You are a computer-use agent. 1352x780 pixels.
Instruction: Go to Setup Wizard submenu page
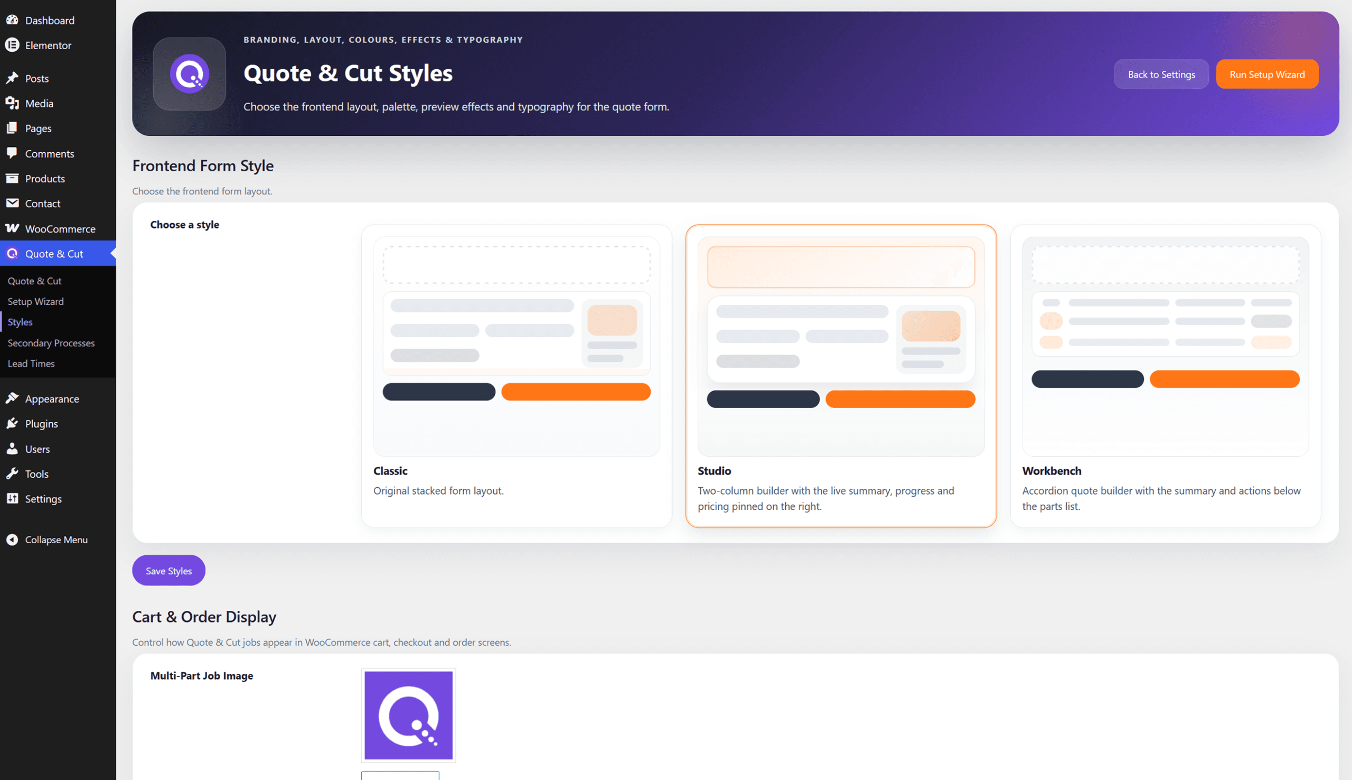click(x=35, y=302)
